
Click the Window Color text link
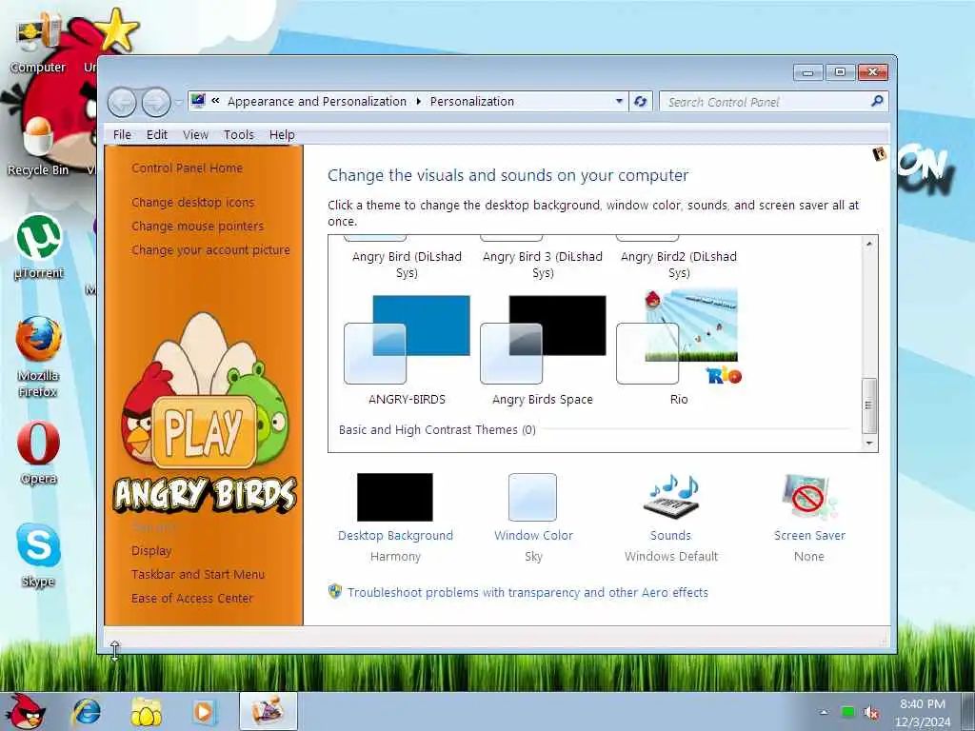pos(533,535)
